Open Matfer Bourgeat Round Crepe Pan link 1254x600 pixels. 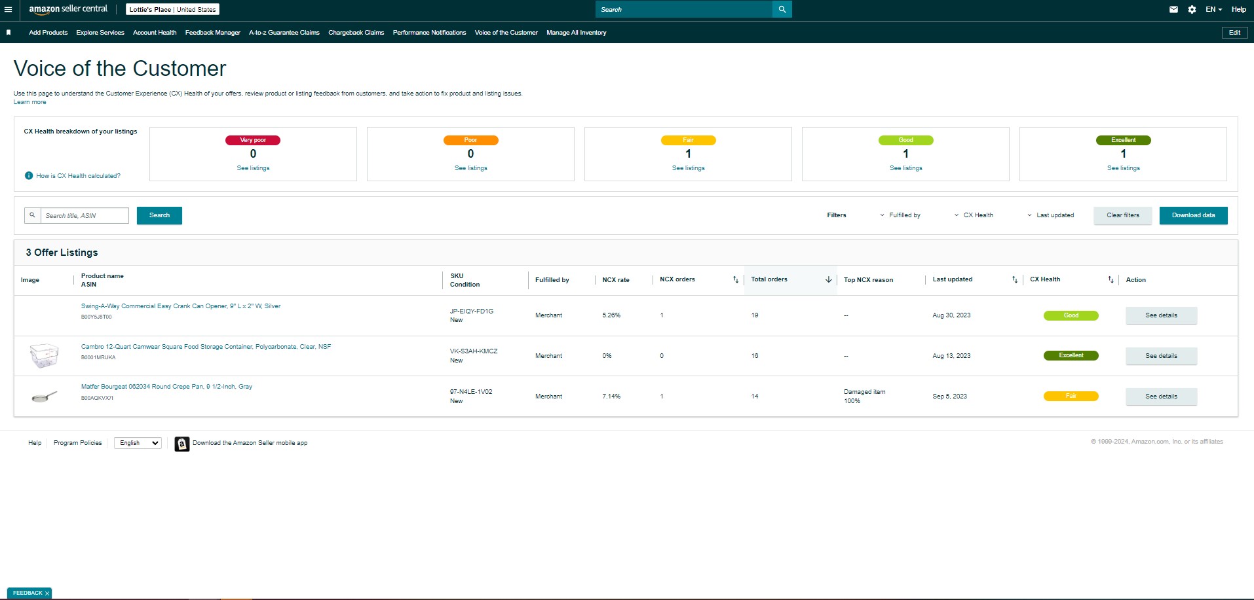[166, 387]
